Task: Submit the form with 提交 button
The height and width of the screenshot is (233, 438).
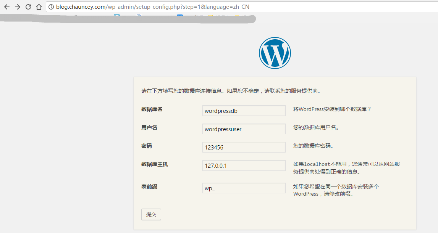Action: coord(151,214)
